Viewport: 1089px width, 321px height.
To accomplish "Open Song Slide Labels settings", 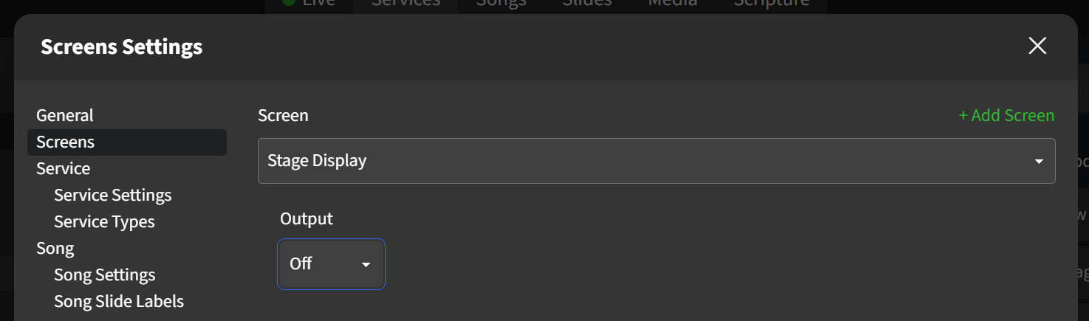I will 118,301.
